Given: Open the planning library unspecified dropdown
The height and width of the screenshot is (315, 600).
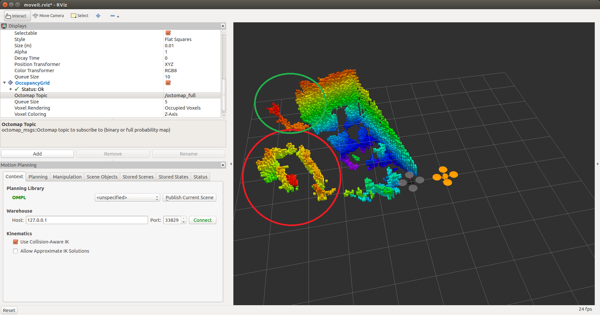Looking at the screenshot, I should pyautogui.click(x=127, y=198).
